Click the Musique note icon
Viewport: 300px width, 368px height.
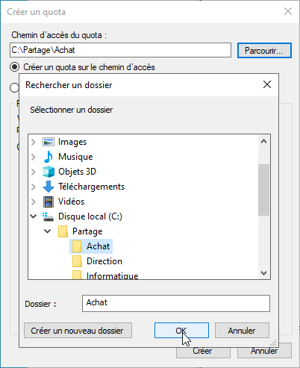coord(49,157)
